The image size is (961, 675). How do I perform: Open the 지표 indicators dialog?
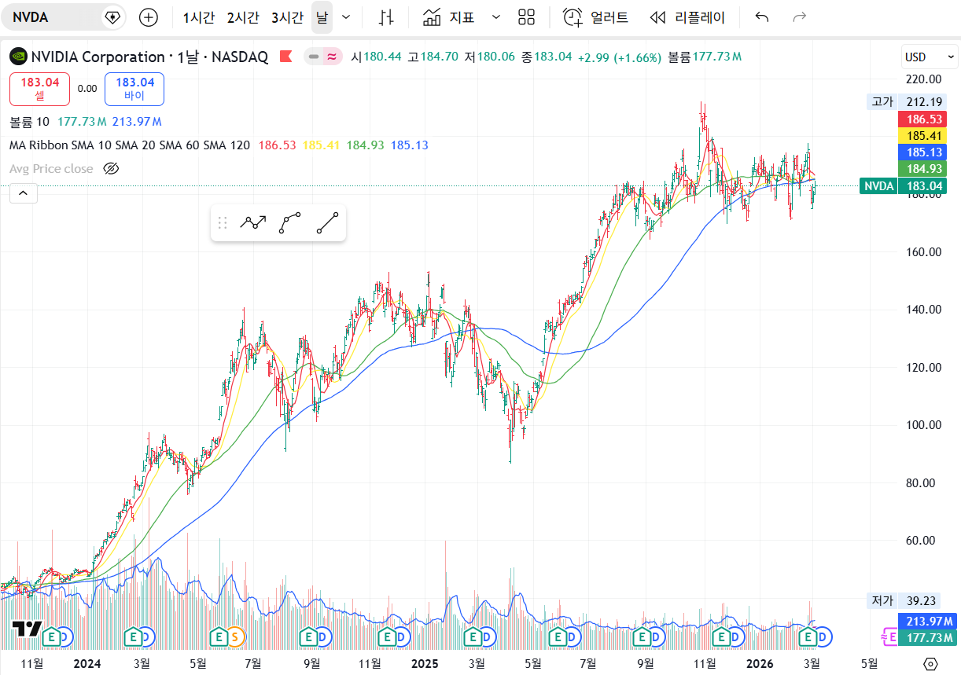coord(448,17)
